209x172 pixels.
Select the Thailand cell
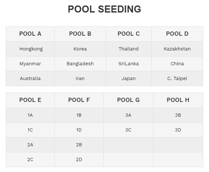pos(128,49)
